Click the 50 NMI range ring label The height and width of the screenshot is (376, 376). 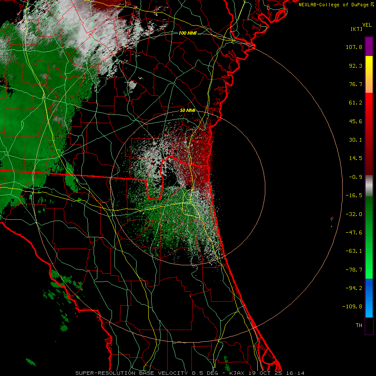188,110
